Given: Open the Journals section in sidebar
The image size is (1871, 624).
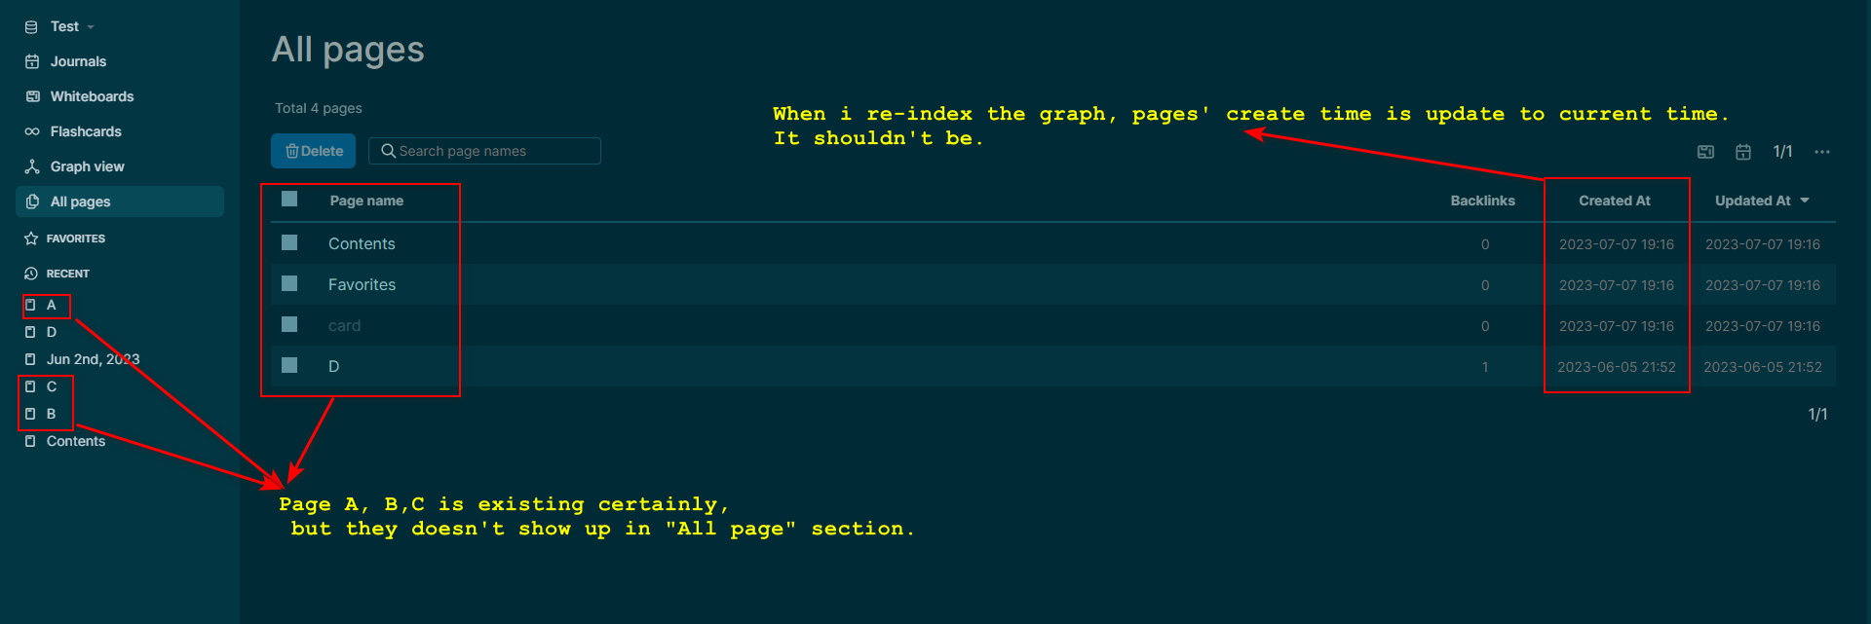Looking at the screenshot, I should [x=78, y=60].
